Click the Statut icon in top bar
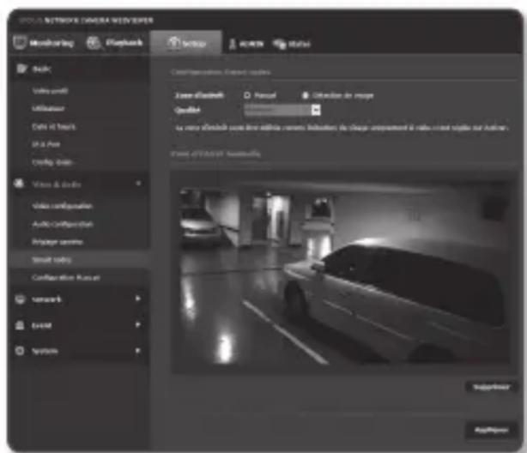This screenshot has width=527, height=453. [x=279, y=45]
